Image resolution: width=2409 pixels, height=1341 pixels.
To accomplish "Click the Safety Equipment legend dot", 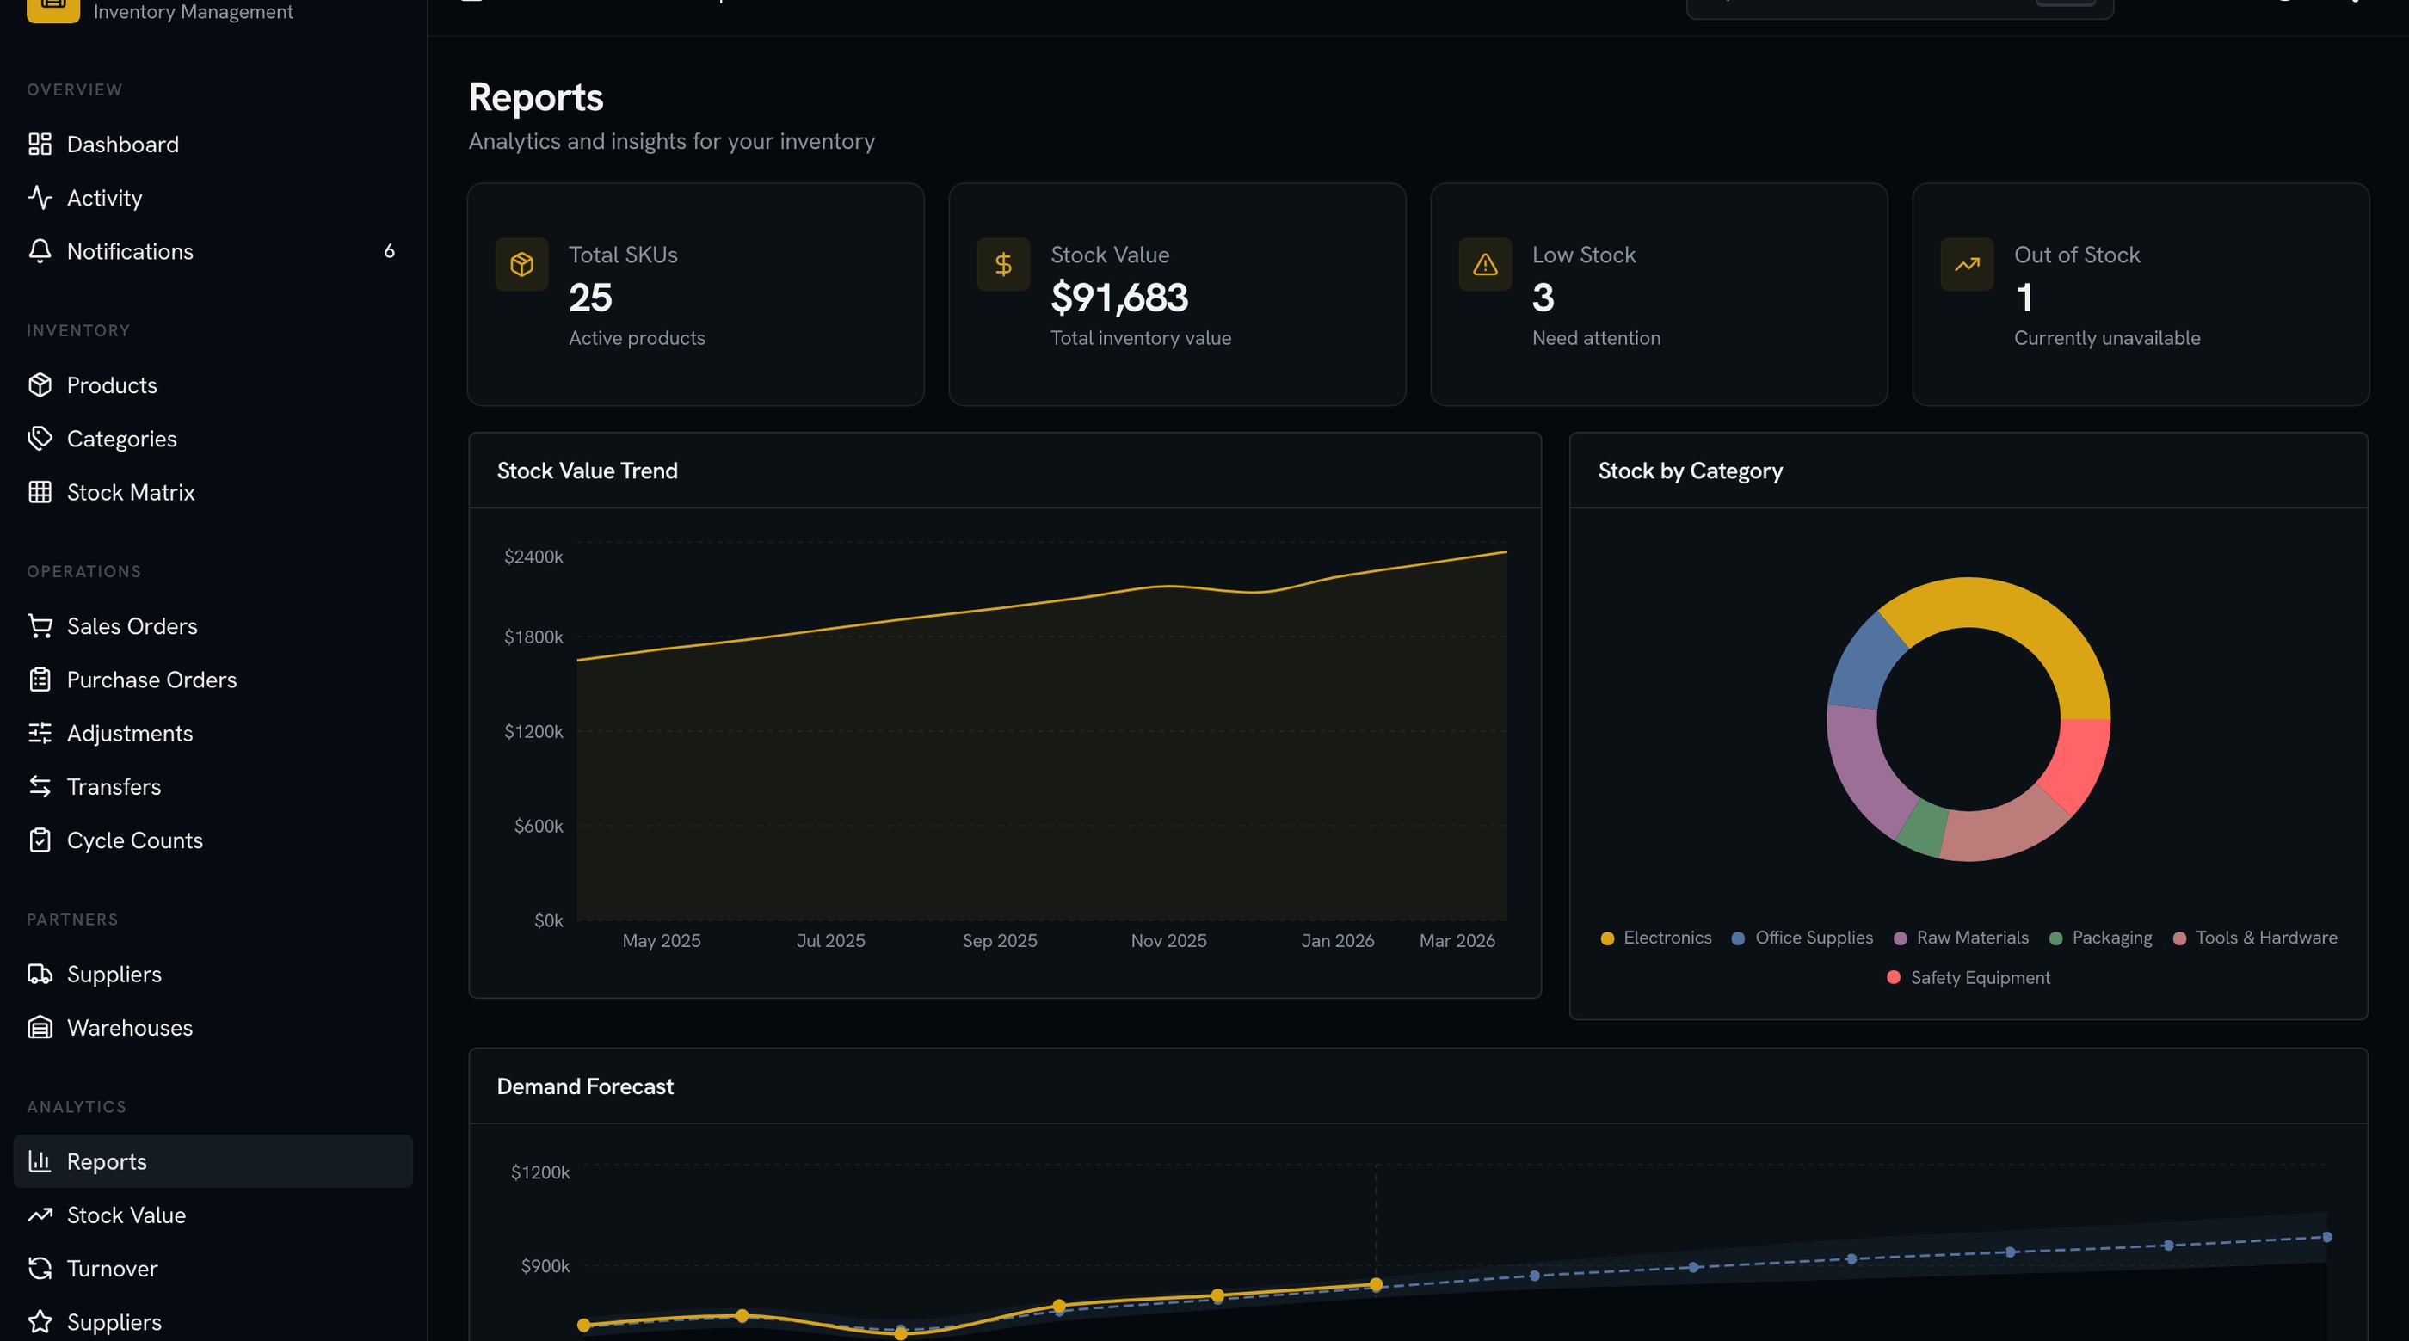I will [x=1894, y=977].
